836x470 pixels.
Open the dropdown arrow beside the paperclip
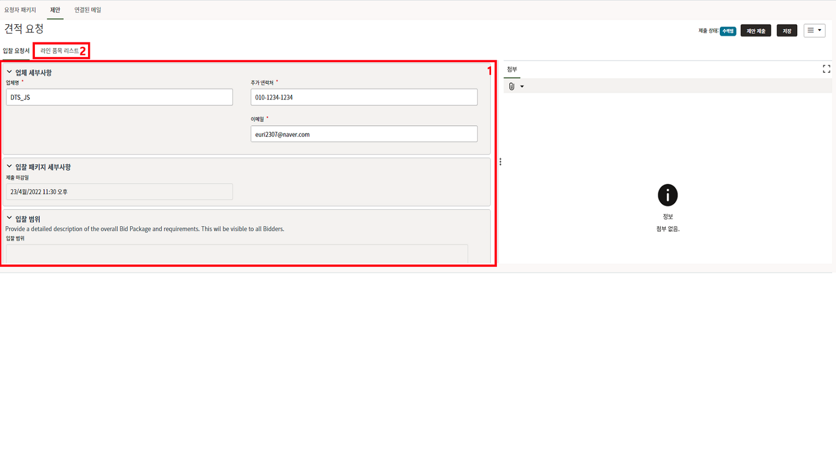coord(522,86)
